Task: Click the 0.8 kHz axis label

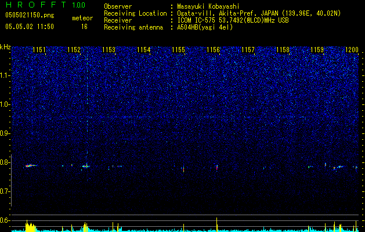Action: 5,162
